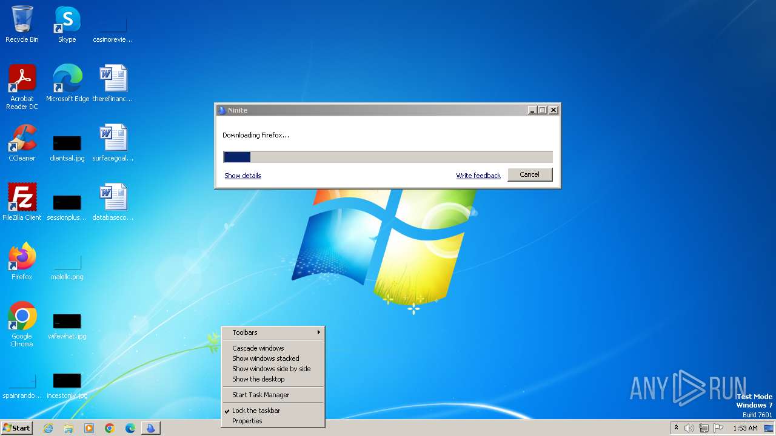
Task: Click the Firefox download progress bar
Action: [x=388, y=157]
